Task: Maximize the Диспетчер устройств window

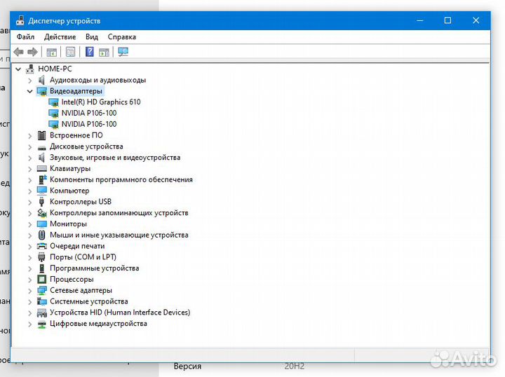Action: pyautogui.click(x=447, y=20)
